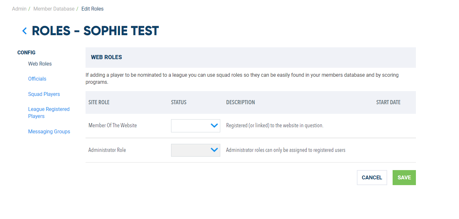This screenshot has height=219, width=459.
Task: Click the Member Of The Website chevron
Action: pyautogui.click(x=214, y=126)
